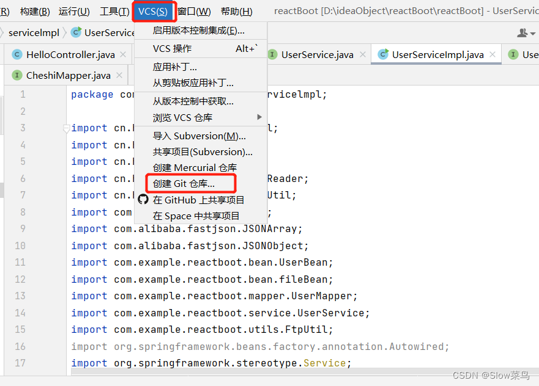Open the 构建(B) menu
This screenshot has width=539, height=386.
[x=35, y=12]
